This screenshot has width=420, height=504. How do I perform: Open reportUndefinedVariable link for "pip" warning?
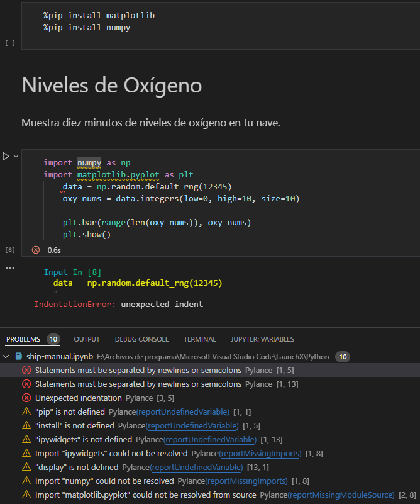point(183,412)
